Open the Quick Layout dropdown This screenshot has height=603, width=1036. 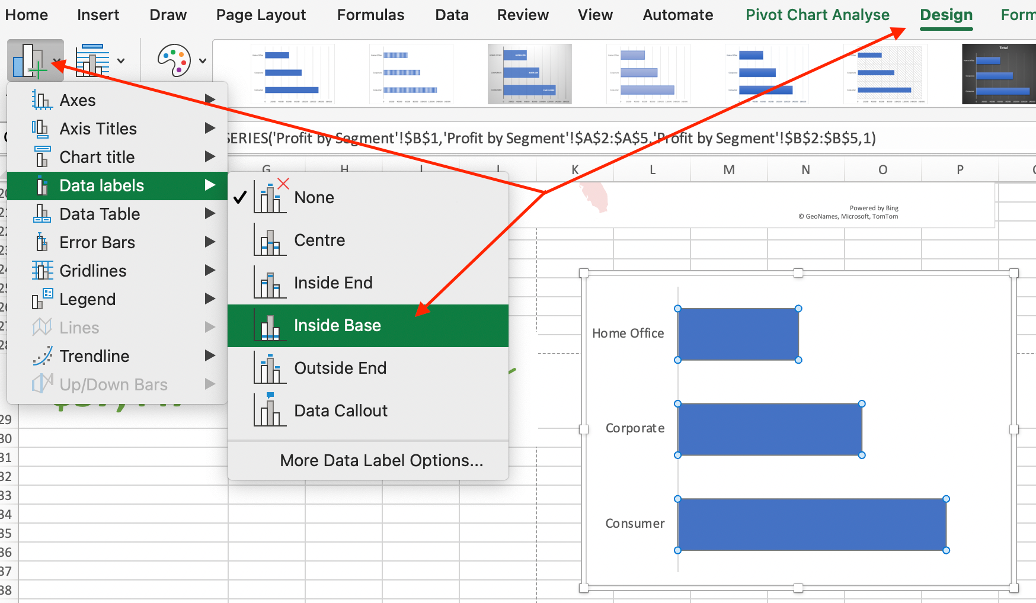(100, 60)
